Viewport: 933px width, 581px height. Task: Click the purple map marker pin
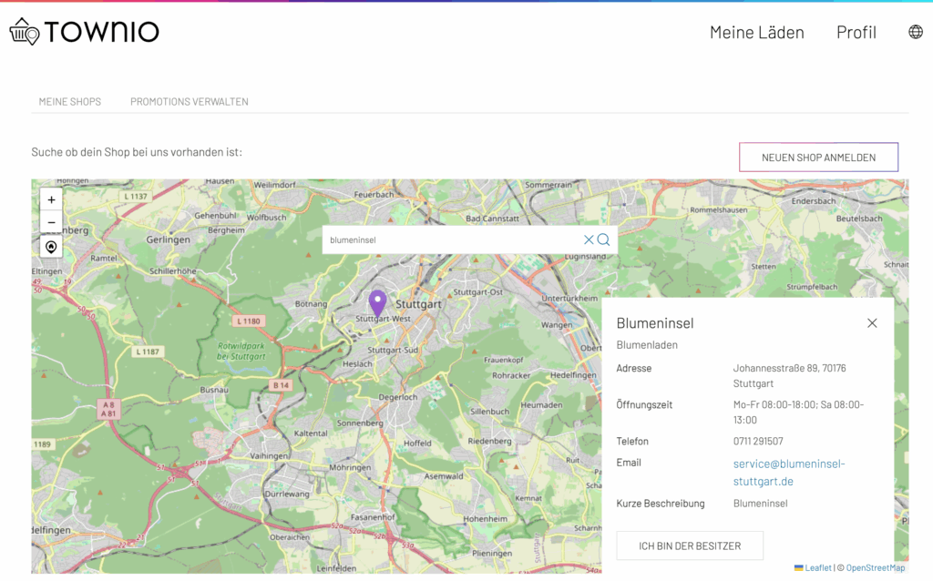tap(377, 302)
